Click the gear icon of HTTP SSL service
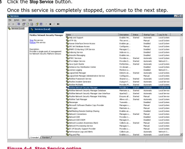Image resolution: width=185 pixels, height=149 pixels. [x=67, y=41]
